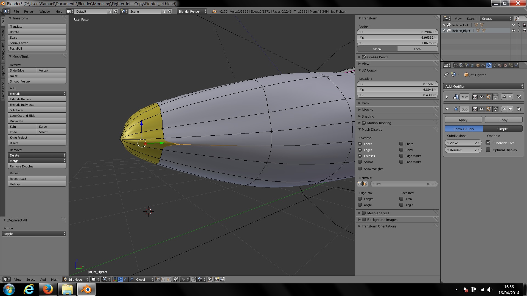
Task: Launch Internet Explorer from the taskbar
Action: coord(29,289)
